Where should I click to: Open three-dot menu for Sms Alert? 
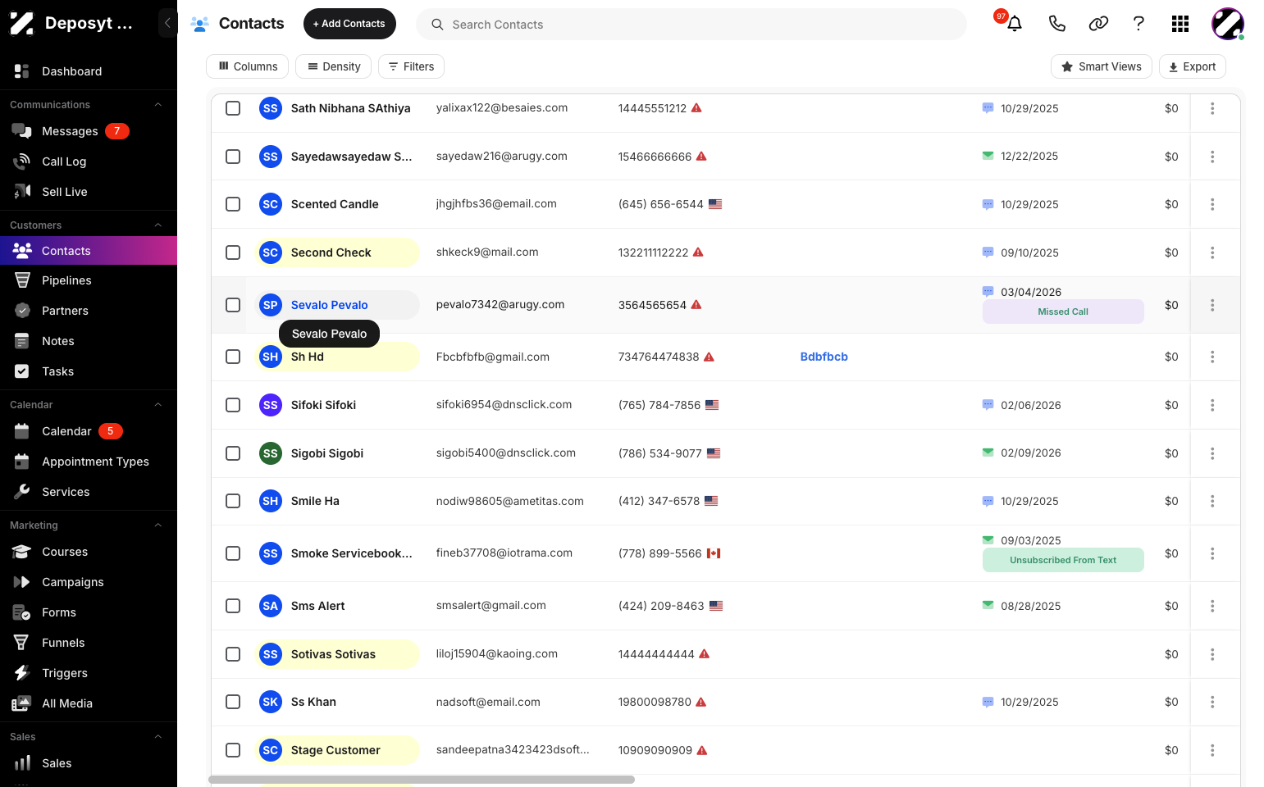coord(1212,606)
